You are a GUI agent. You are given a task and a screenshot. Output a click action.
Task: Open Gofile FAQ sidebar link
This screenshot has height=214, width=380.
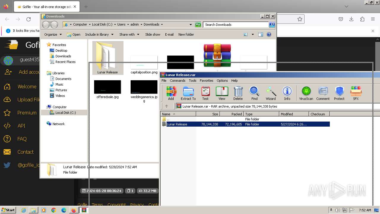[15, 139]
